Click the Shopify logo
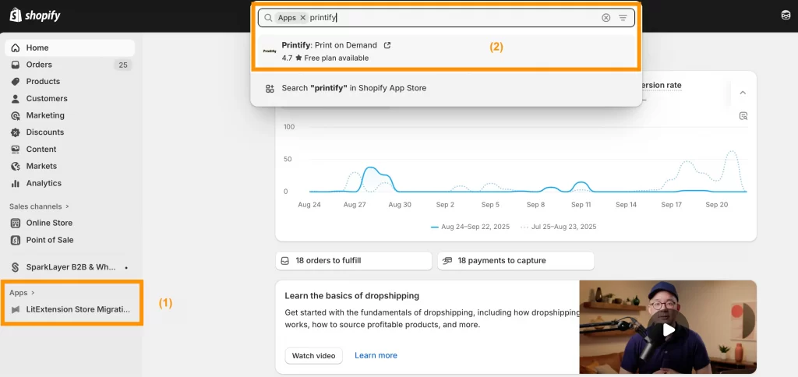This screenshot has height=377, width=798. point(34,16)
